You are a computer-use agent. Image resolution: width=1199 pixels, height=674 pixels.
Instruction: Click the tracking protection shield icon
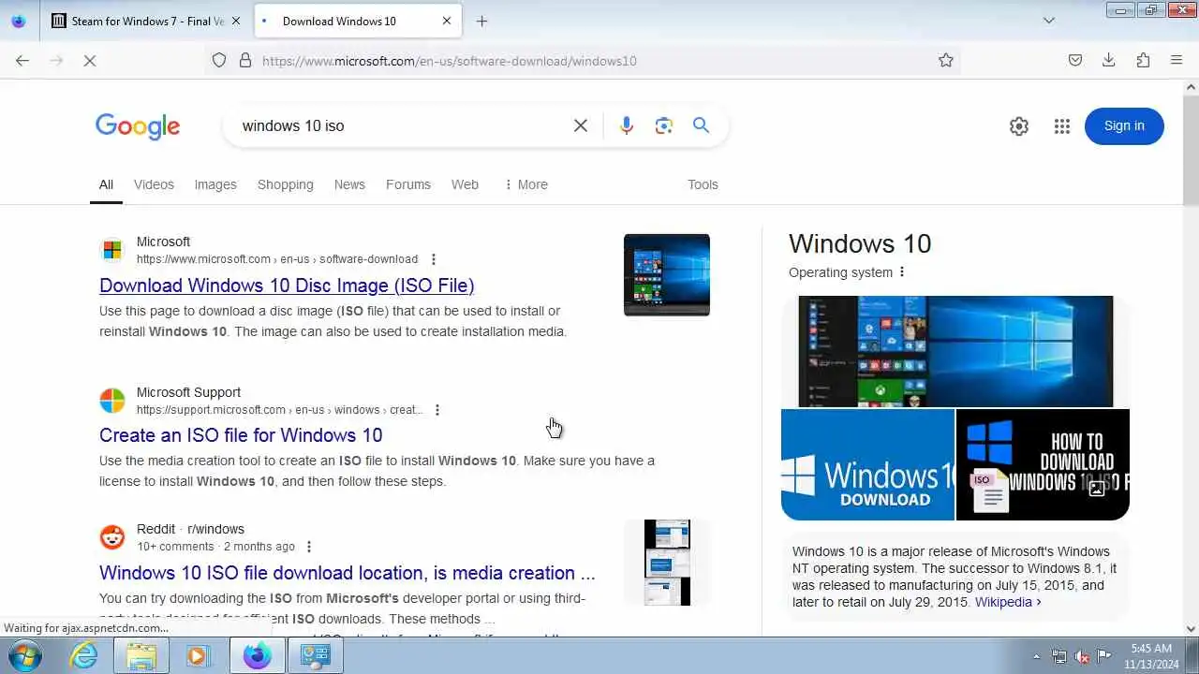coord(219,60)
